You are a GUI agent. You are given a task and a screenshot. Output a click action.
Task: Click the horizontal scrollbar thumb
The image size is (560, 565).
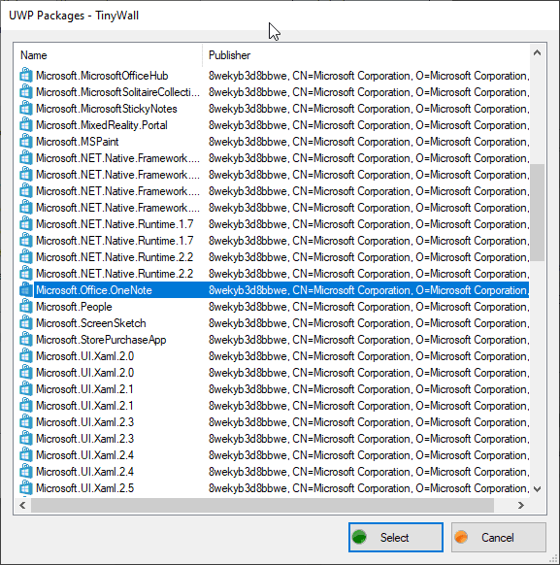pos(262,505)
